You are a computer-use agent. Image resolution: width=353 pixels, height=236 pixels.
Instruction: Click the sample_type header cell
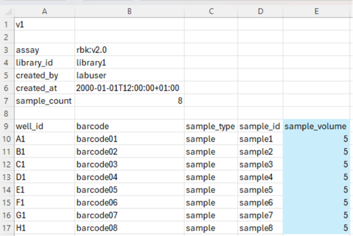click(211, 126)
